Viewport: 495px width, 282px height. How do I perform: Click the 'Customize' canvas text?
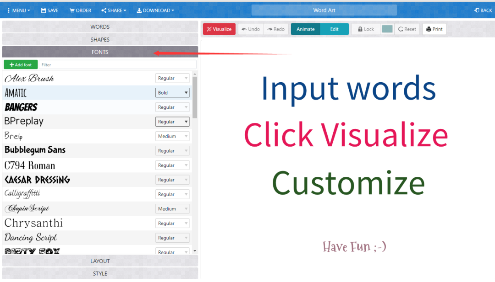(348, 183)
